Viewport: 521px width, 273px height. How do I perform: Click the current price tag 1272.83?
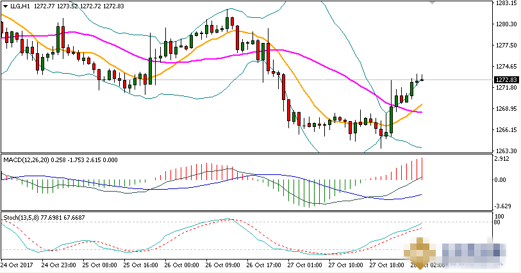506,80
